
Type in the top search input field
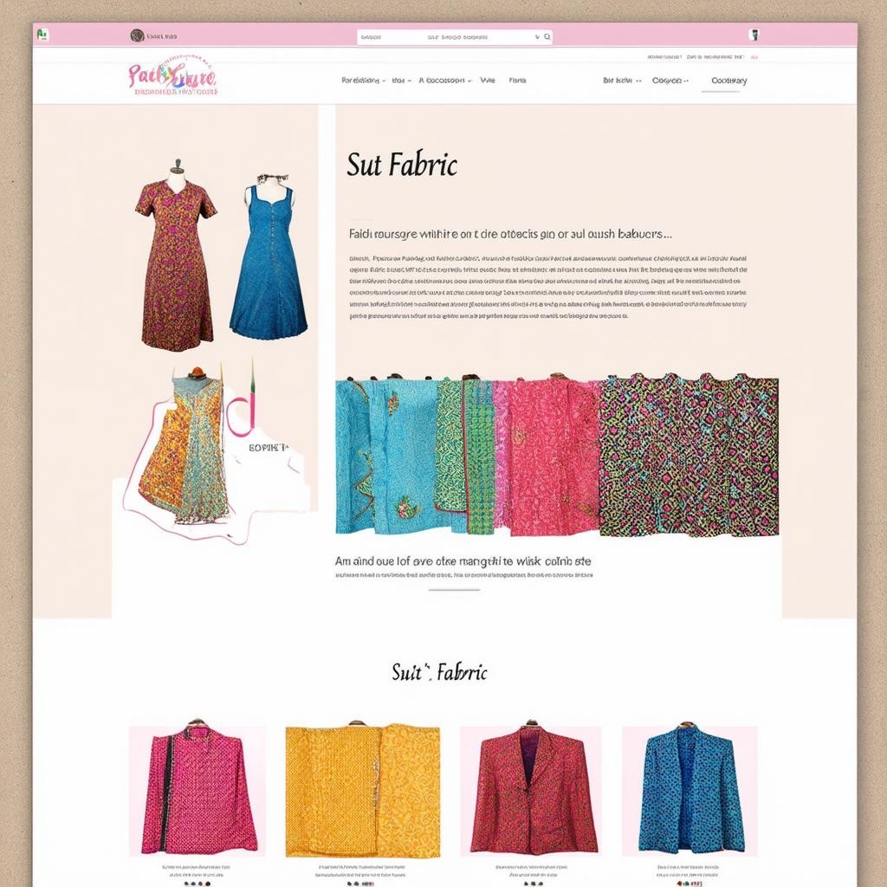click(442, 37)
